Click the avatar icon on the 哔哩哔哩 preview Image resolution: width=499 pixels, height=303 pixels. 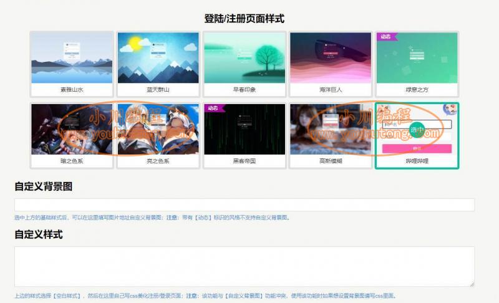[x=450, y=110]
